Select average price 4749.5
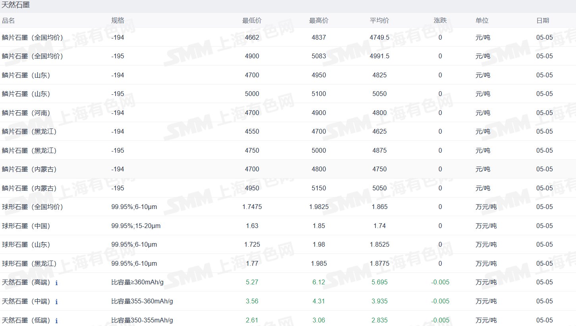This screenshot has height=326, width=576. [x=379, y=37]
